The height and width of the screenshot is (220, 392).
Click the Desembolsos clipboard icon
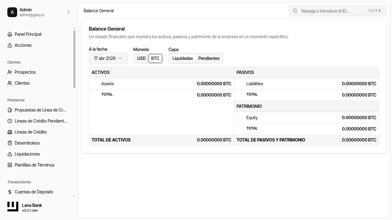tap(10, 143)
